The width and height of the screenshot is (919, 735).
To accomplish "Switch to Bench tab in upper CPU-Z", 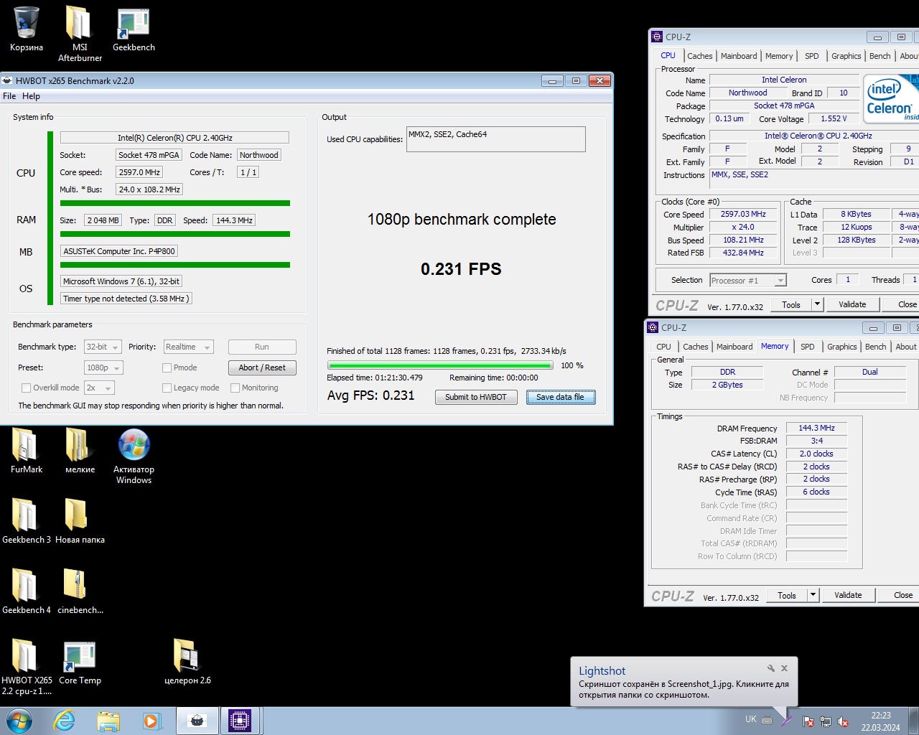I will tap(880, 56).
